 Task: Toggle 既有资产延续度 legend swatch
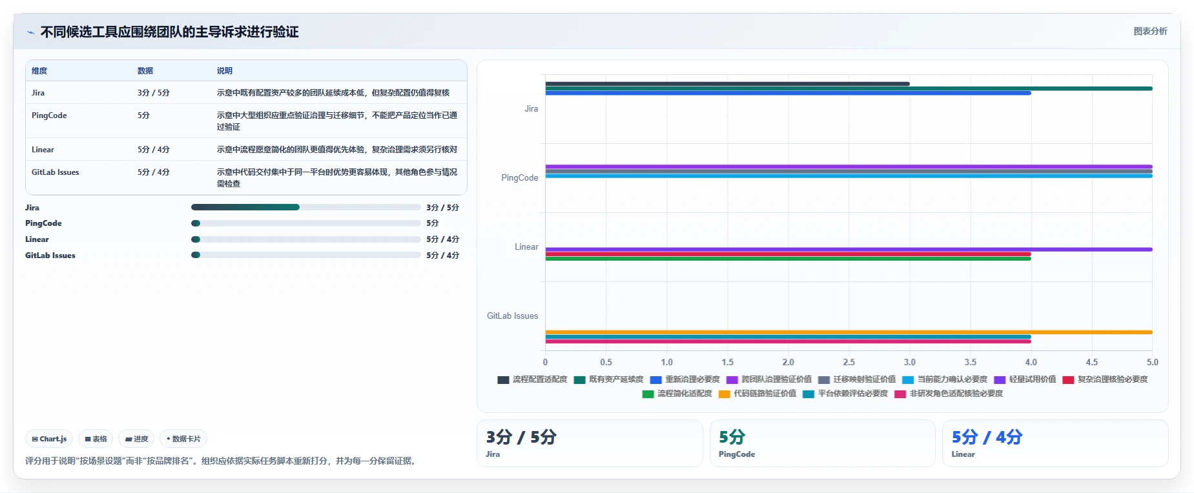(x=579, y=379)
